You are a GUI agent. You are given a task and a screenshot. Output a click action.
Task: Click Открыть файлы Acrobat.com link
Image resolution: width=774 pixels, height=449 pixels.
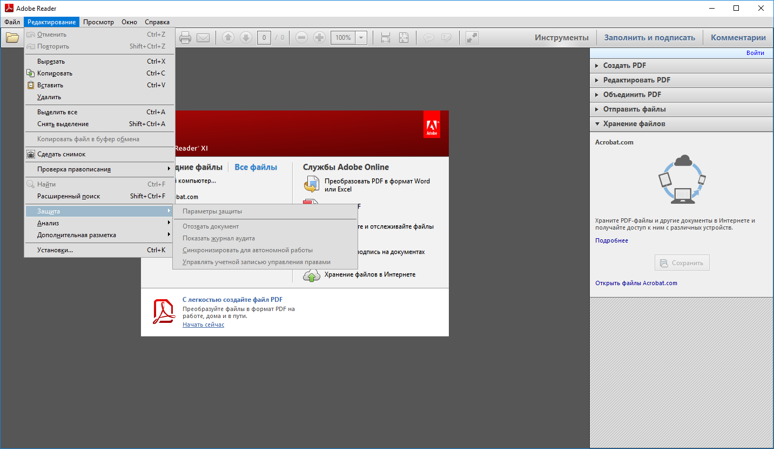(636, 283)
